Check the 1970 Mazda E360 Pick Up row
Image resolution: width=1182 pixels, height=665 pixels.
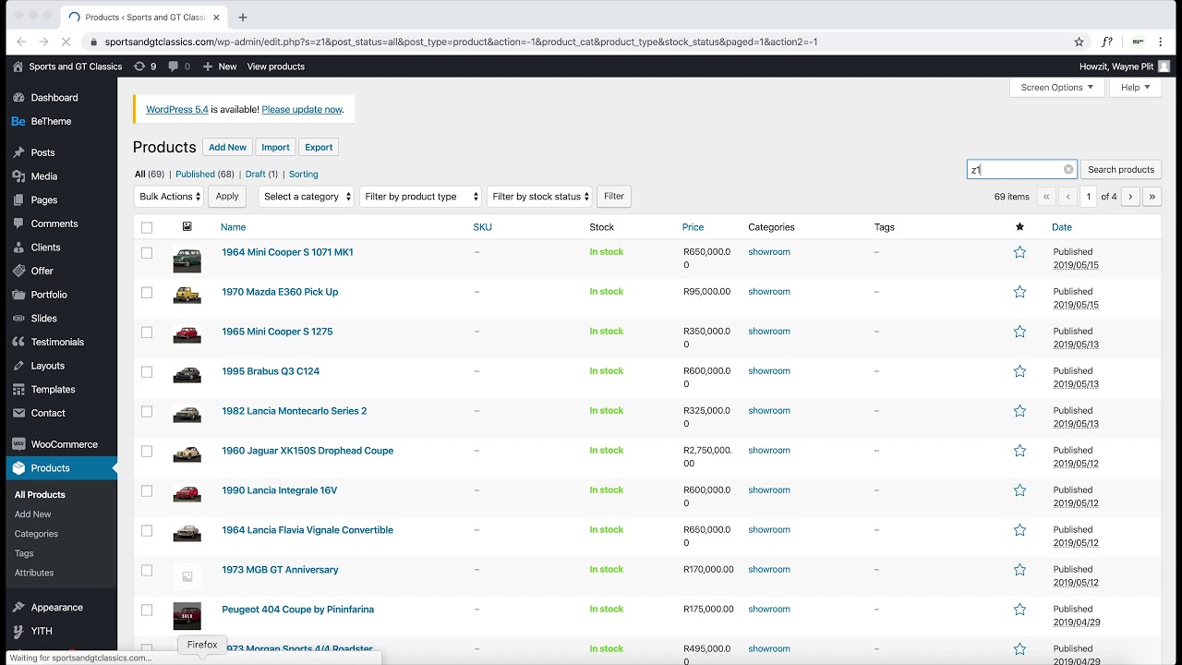tap(147, 293)
